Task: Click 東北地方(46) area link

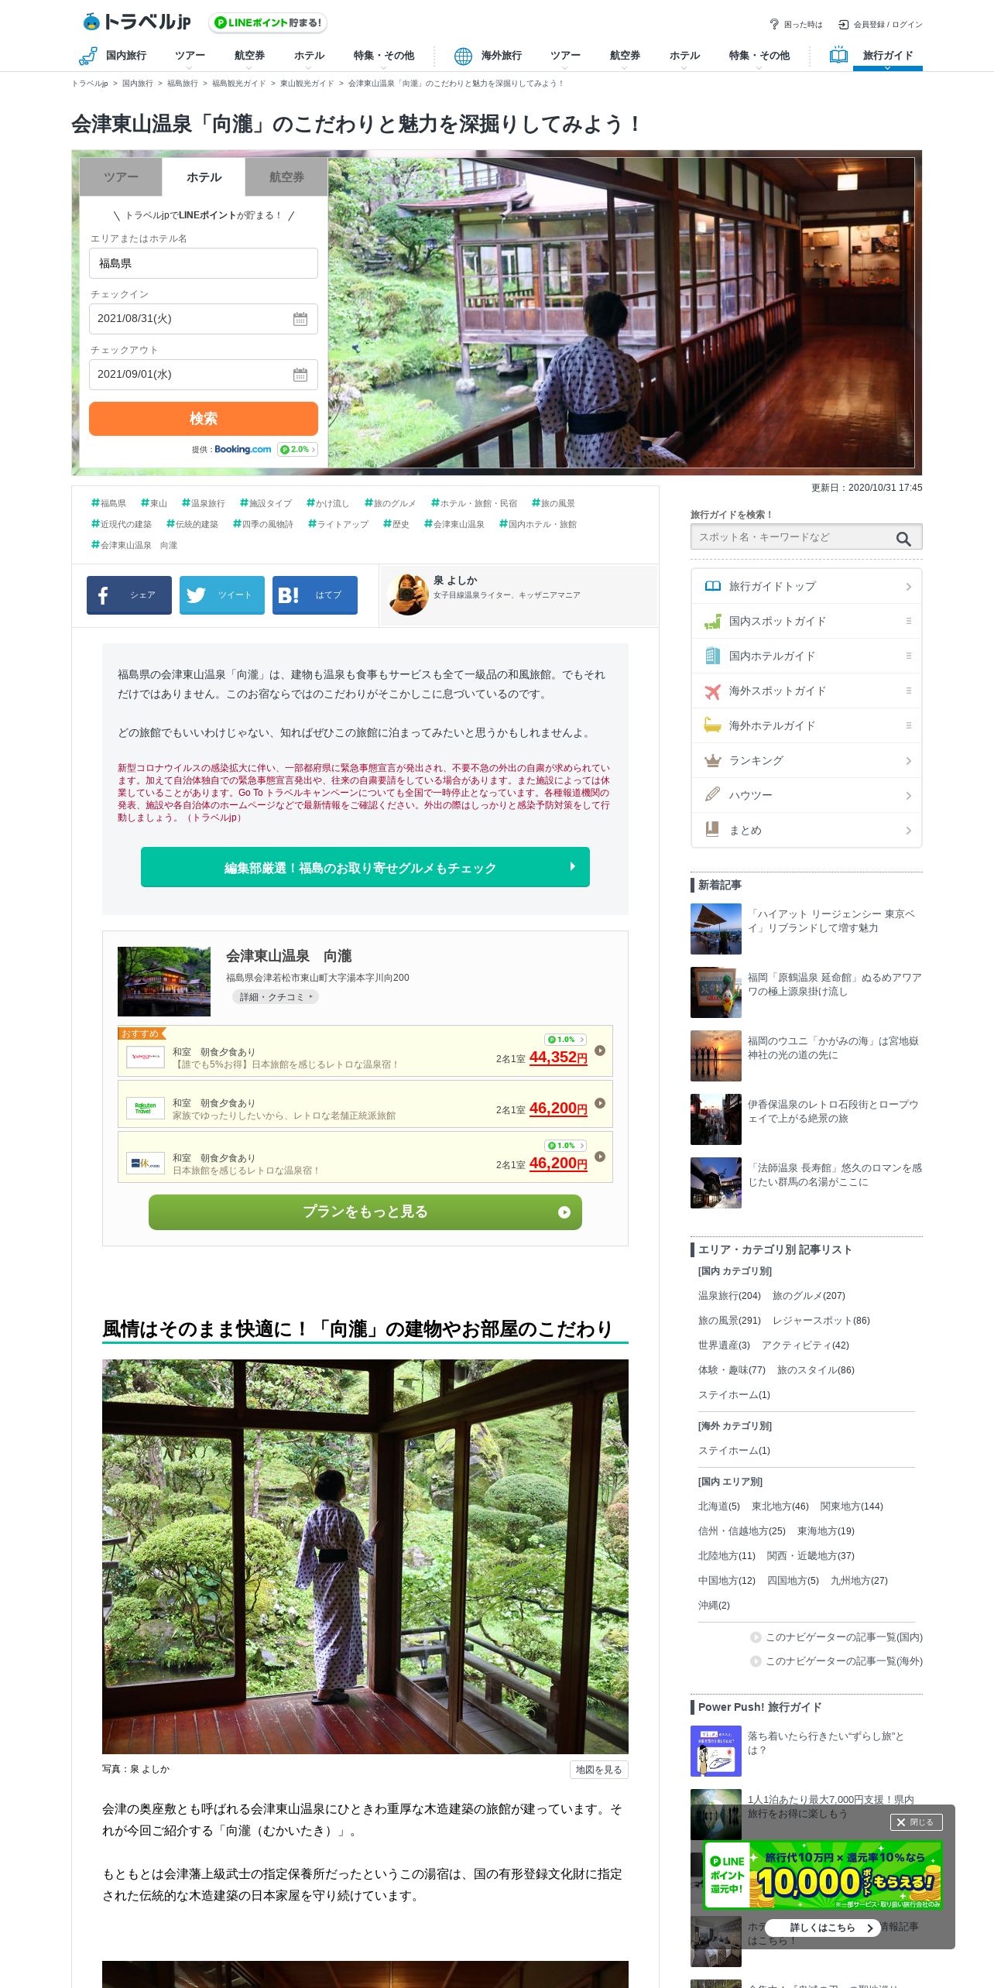Action: coord(780,1506)
